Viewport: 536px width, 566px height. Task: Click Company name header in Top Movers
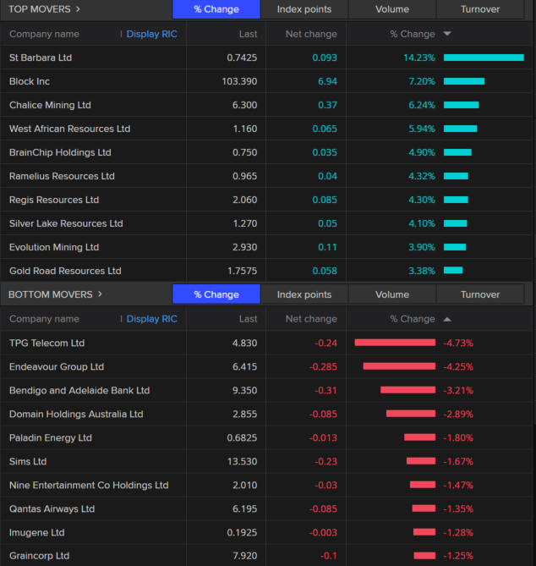coord(44,34)
